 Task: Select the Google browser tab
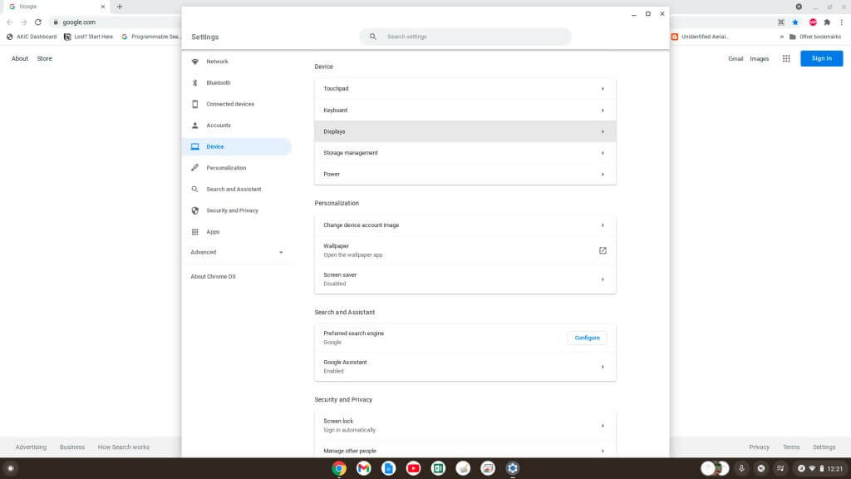point(56,7)
